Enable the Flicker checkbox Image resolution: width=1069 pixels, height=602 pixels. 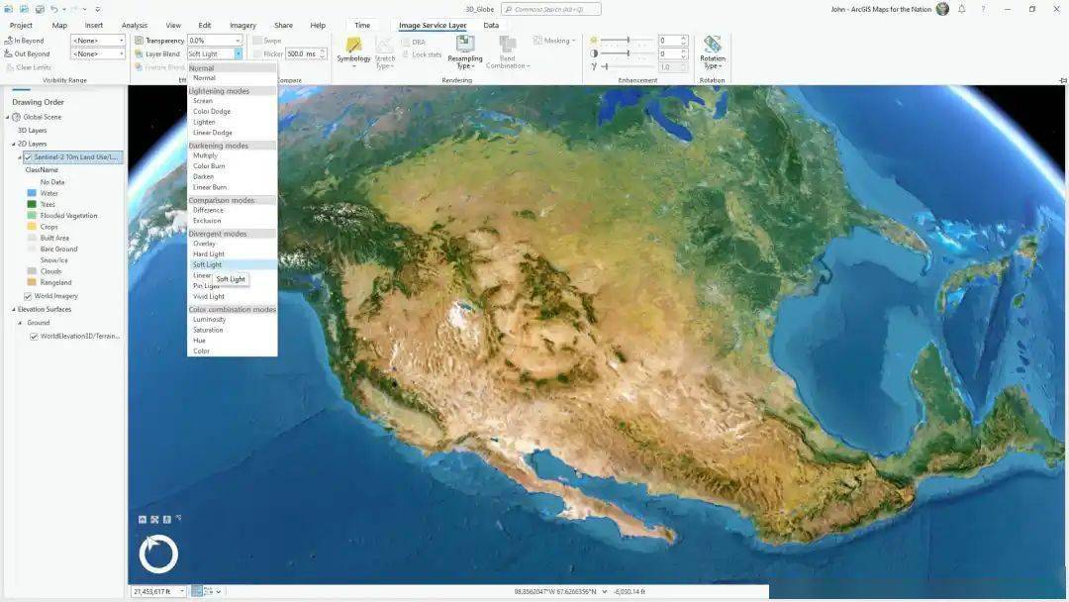click(x=257, y=53)
